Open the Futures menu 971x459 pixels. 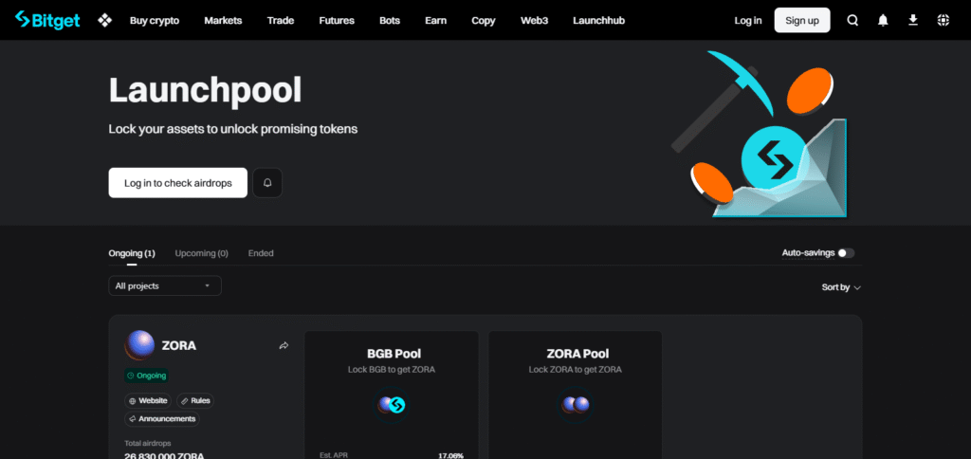(337, 21)
